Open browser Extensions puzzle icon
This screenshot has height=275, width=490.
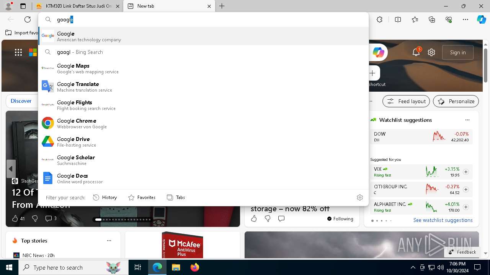[379, 19]
